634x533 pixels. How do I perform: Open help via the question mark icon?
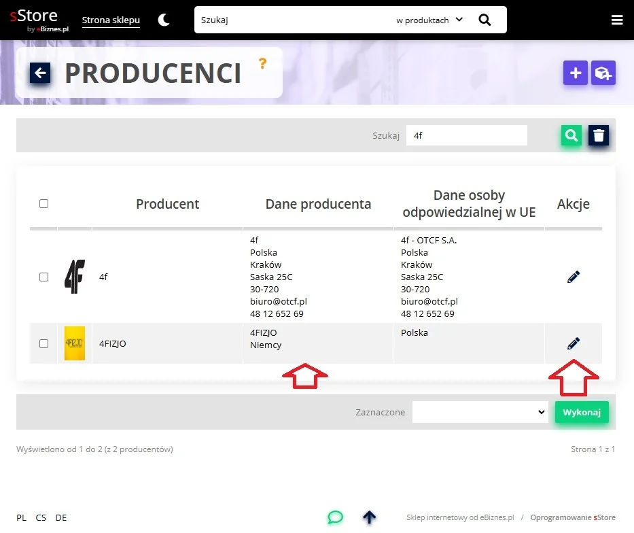point(263,63)
